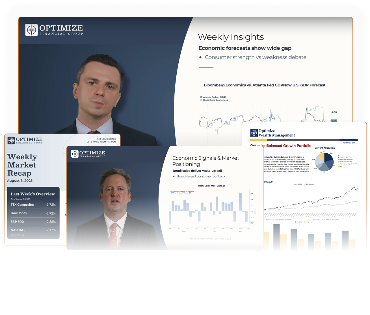Click the yellow segment of the report header bar
The image size is (370, 315).
point(259,140)
